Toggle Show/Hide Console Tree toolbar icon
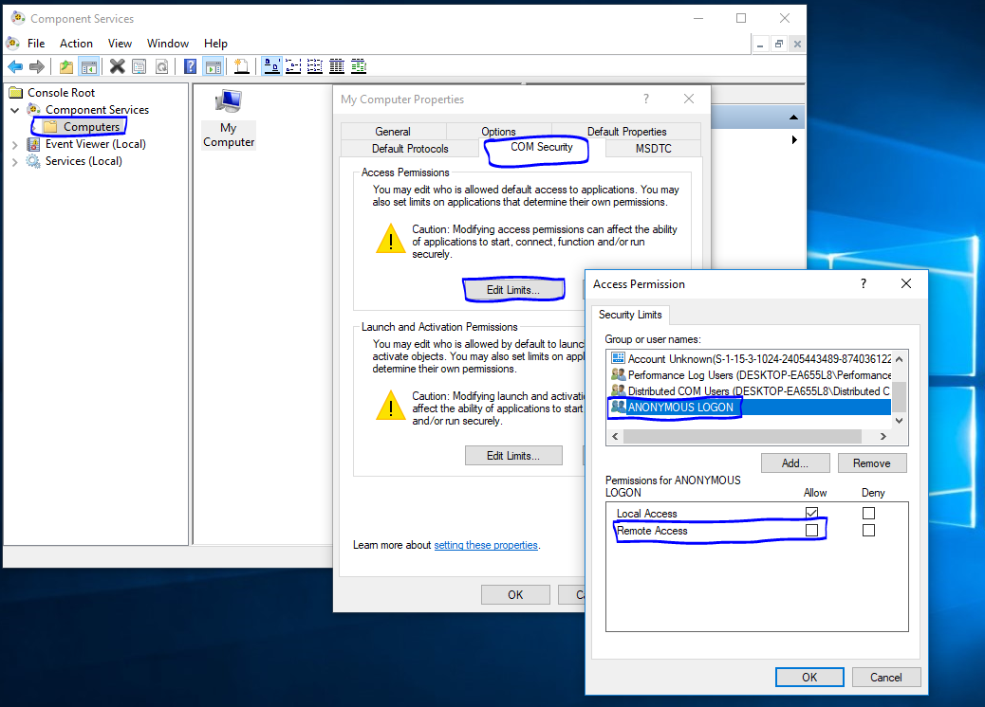The width and height of the screenshot is (985, 707). tap(88, 66)
